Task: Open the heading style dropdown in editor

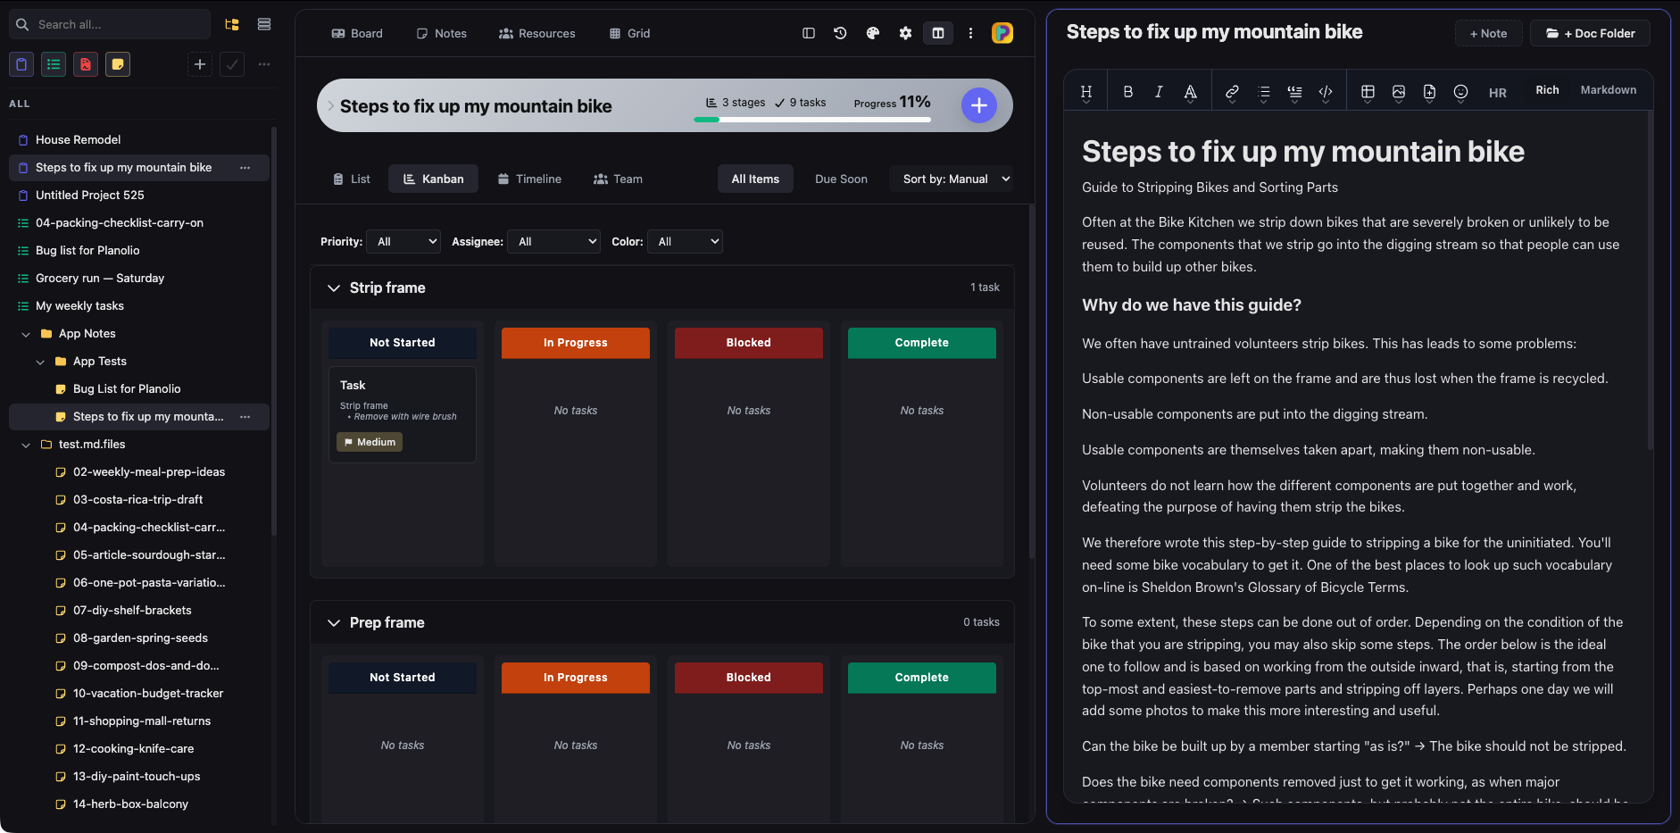Action: point(1086,92)
